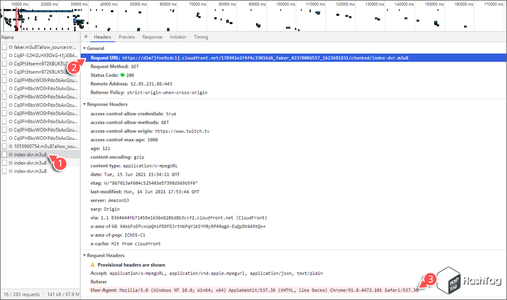The image size is (507, 300).
Task: Select the Cq8F-S2HGLHX9DkG request row
Action: (40, 55)
